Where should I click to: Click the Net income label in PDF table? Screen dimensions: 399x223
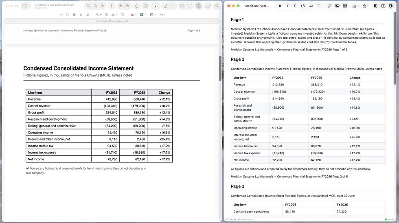[x=36, y=159]
